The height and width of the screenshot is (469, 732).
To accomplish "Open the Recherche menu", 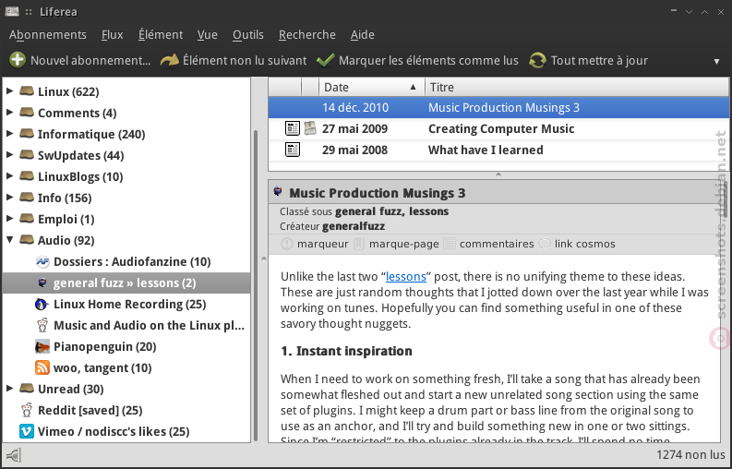I will click(307, 35).
